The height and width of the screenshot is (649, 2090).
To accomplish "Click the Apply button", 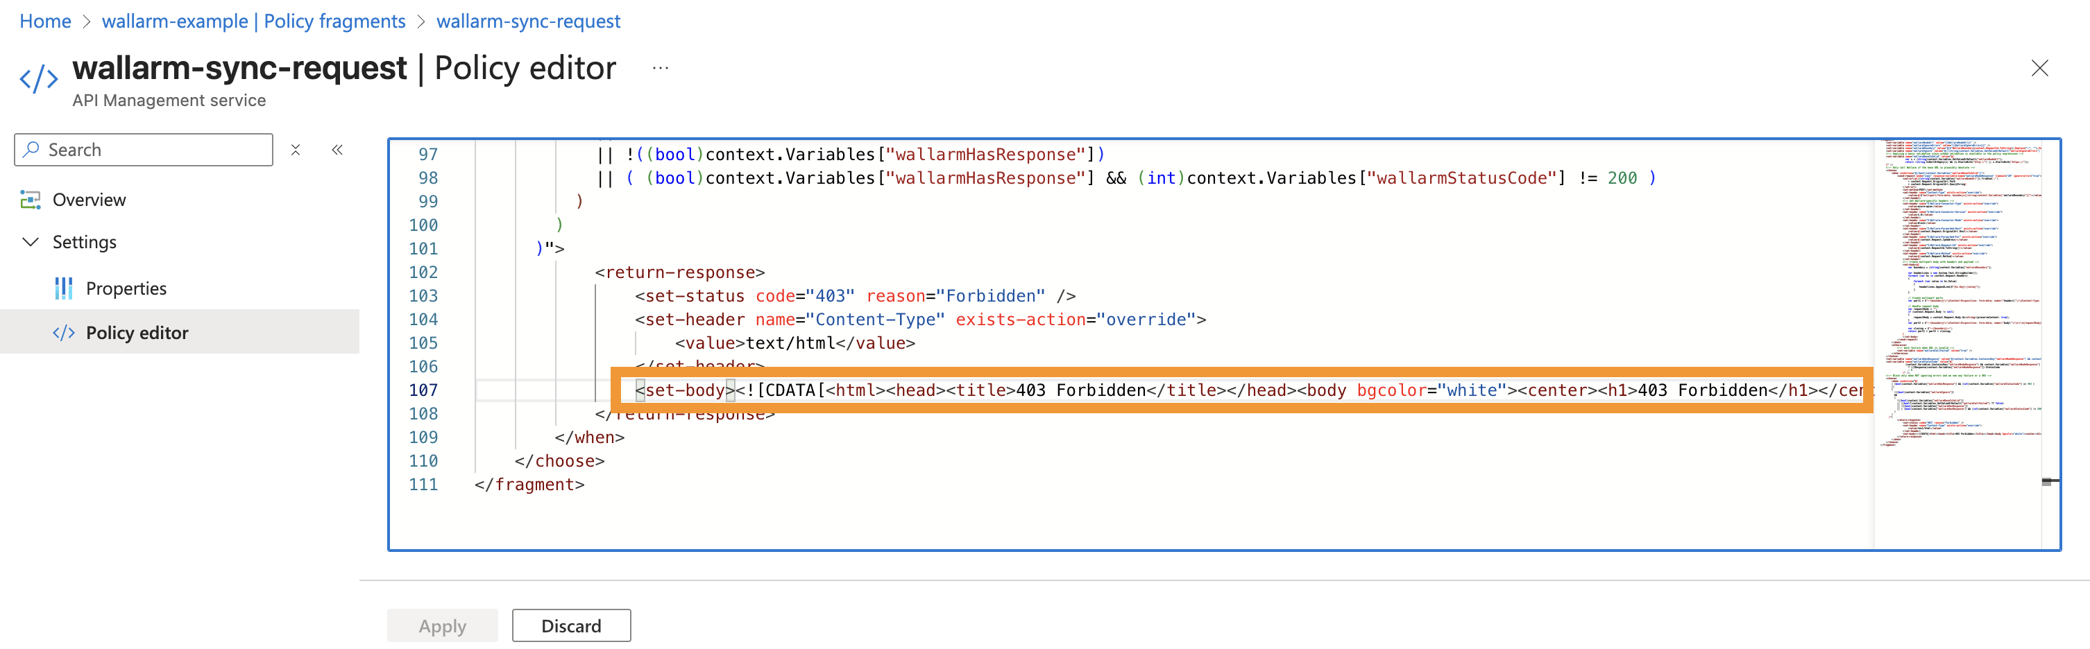I will [442, 625].
